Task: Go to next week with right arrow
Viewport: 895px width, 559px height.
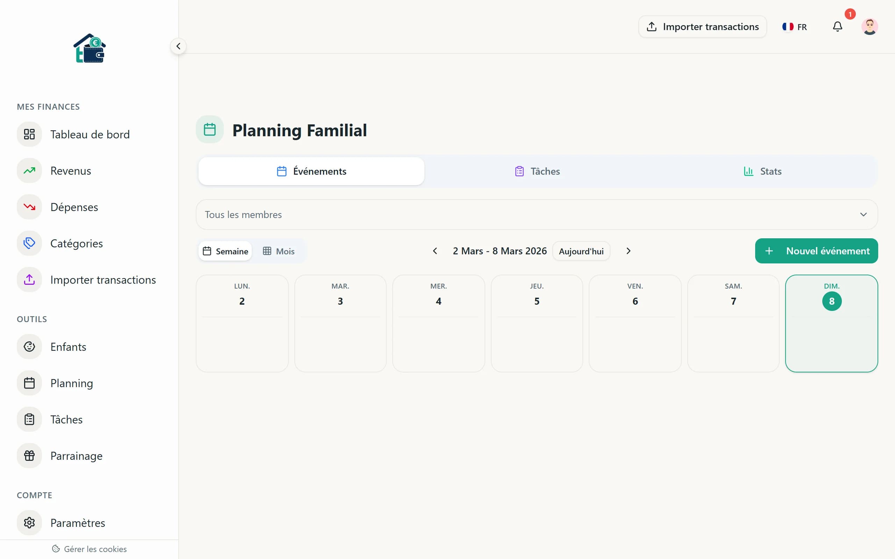Action: click(x=629, y=251)
